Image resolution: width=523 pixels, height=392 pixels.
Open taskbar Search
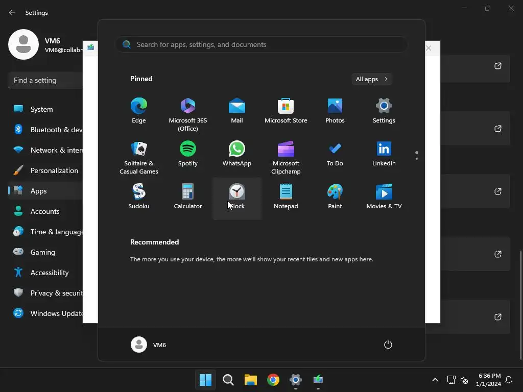coord(228,380)
